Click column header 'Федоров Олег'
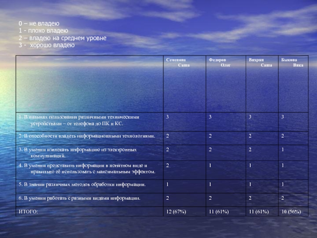Screen dimensions: 317x238 (x=220, y=62)
